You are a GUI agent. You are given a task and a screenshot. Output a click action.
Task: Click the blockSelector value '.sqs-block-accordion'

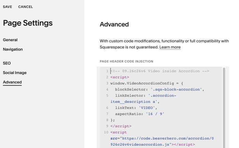click(176, 90)
